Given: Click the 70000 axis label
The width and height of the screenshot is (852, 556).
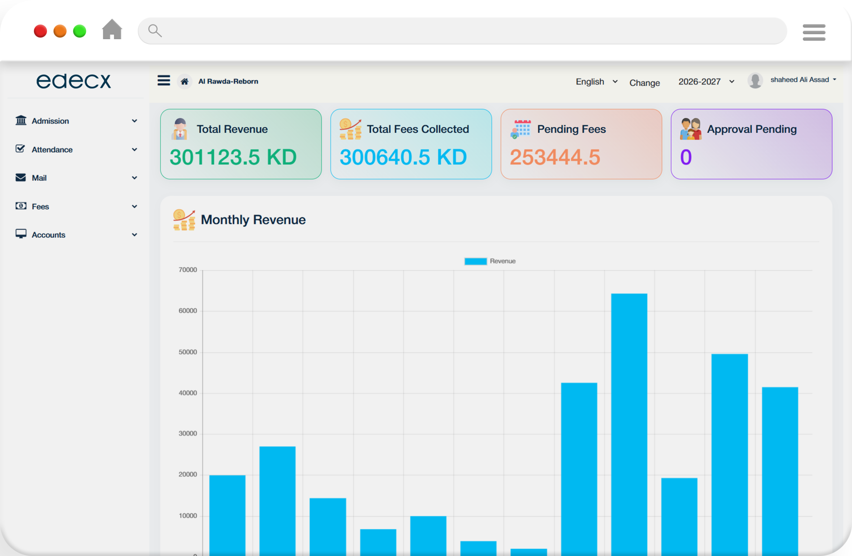Looking at the screenshot, I should (x=188, y=270).
